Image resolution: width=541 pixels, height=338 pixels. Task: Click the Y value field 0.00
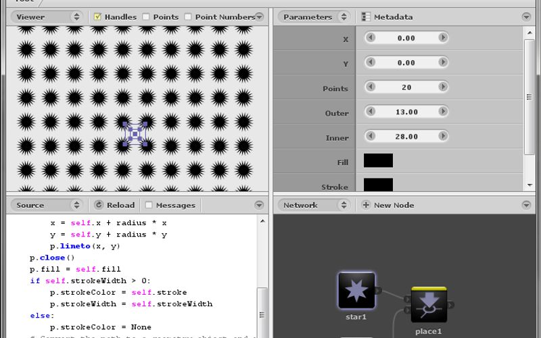(406, 63)
